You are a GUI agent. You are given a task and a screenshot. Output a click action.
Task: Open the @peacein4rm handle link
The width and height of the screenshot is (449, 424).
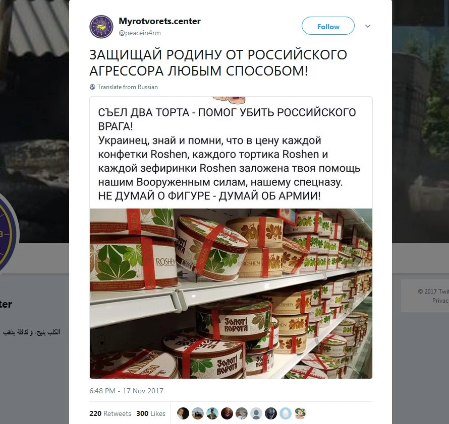140,33
